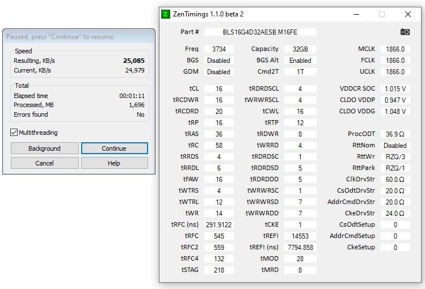Click the tWR value 14
Screen dimensions: 425x289
tap(219, 214)
